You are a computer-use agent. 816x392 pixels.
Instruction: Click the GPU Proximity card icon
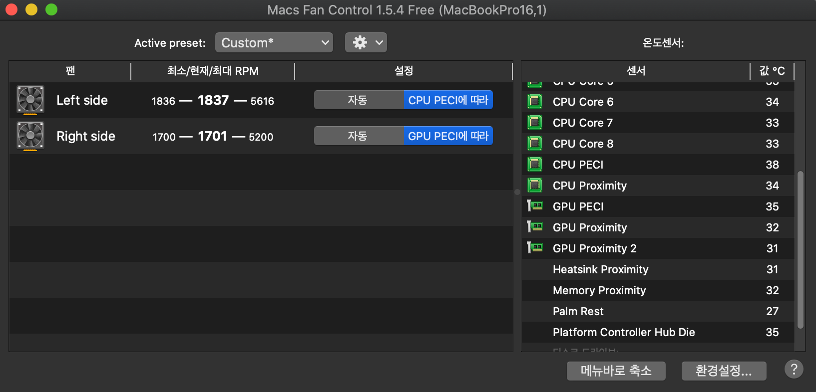(535, 227)
